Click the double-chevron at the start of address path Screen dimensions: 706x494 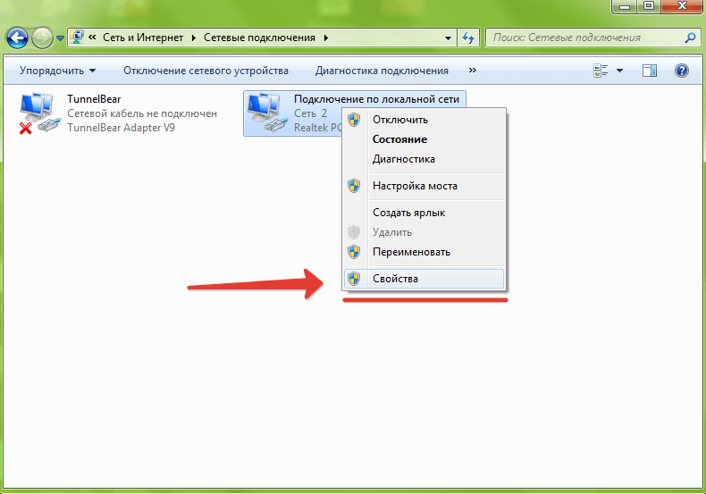click(92, 38)
